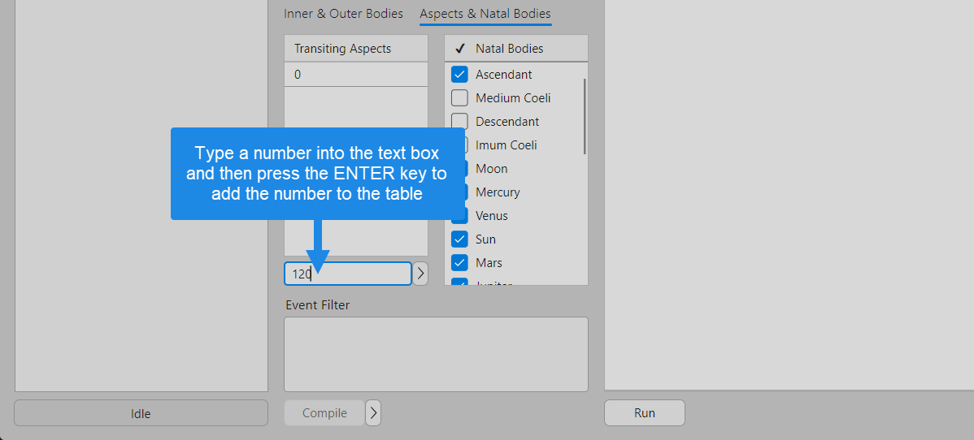Uncheck the Mars natal body
The image size is (974, 440).
(459, 263)
